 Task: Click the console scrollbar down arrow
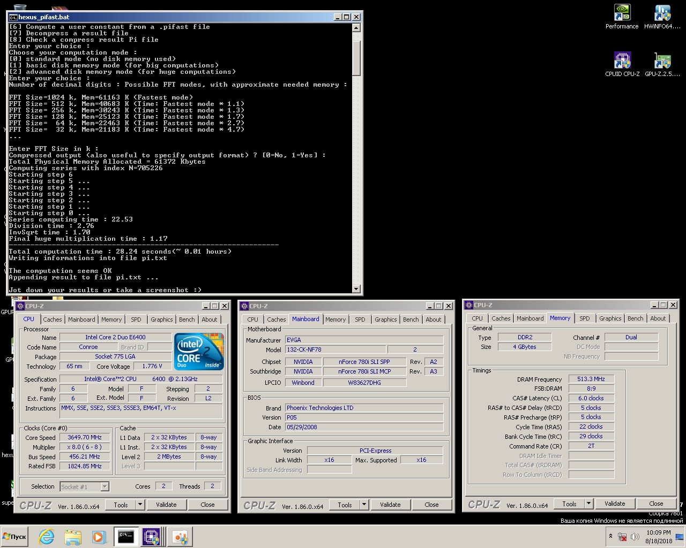pos(356,289)
